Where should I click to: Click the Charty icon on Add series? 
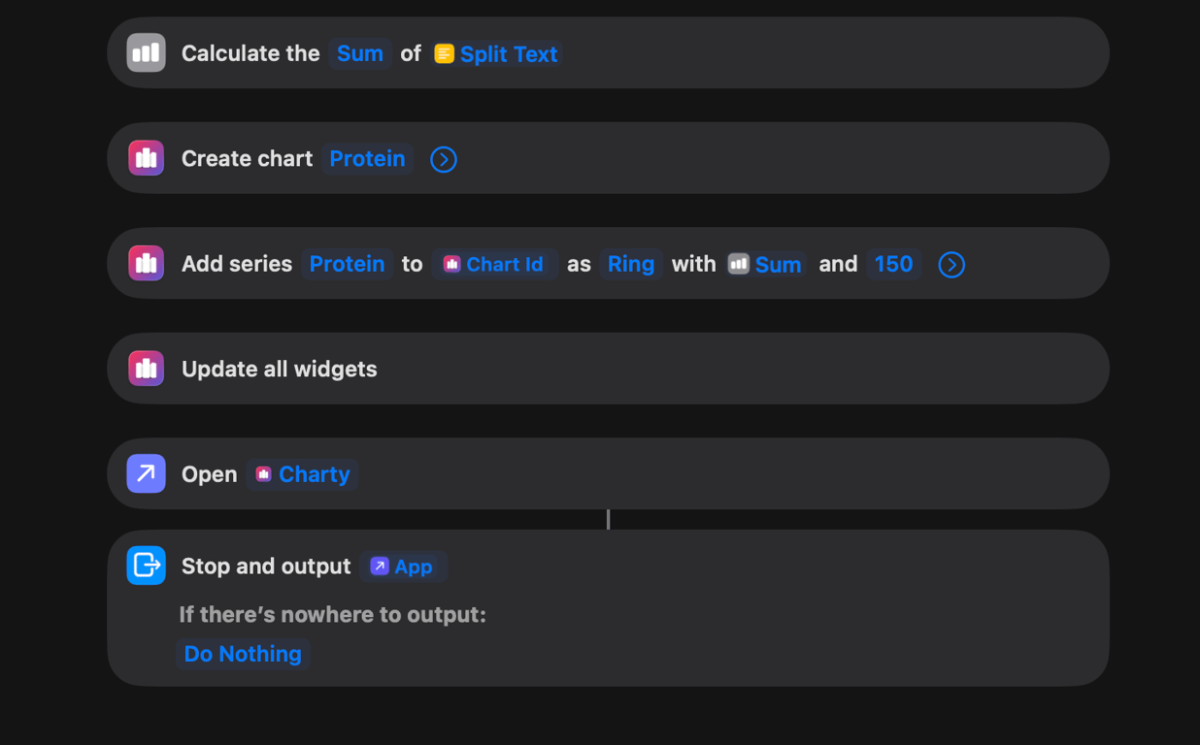[x=146, y=264]
